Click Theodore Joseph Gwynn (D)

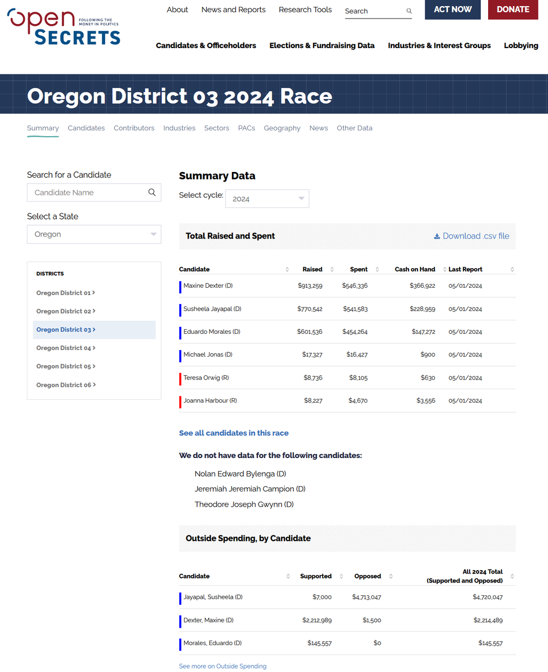[244, 505]
